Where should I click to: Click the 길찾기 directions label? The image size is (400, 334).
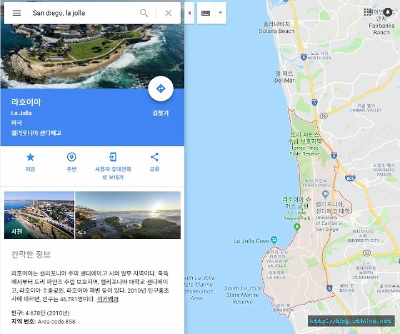(x=161, y=113)
